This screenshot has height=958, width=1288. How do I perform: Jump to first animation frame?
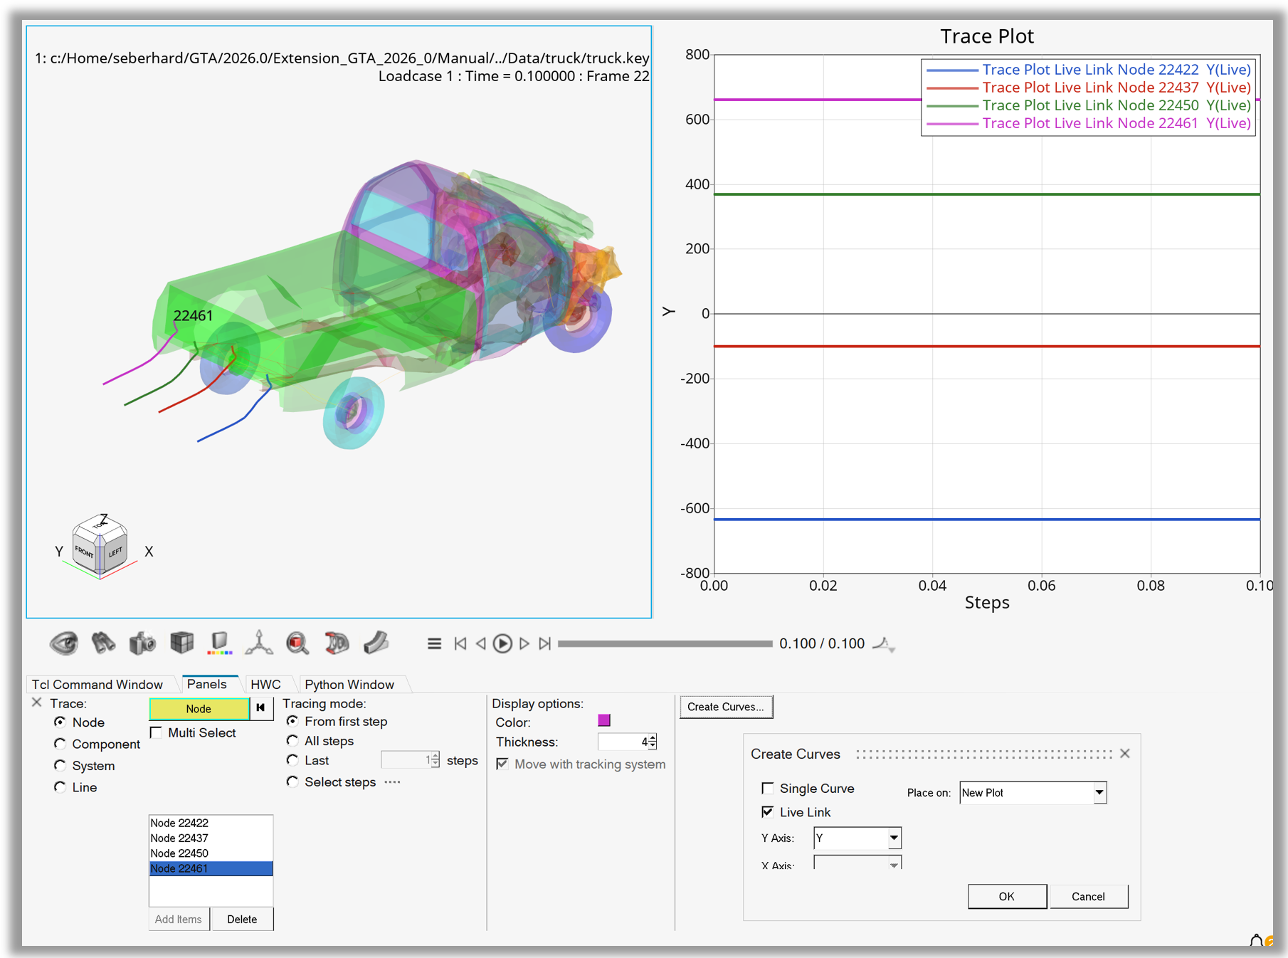pos(460,643)
